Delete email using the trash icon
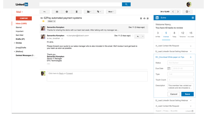This screenshot has height=116, width=207. [x=76, y=12]
